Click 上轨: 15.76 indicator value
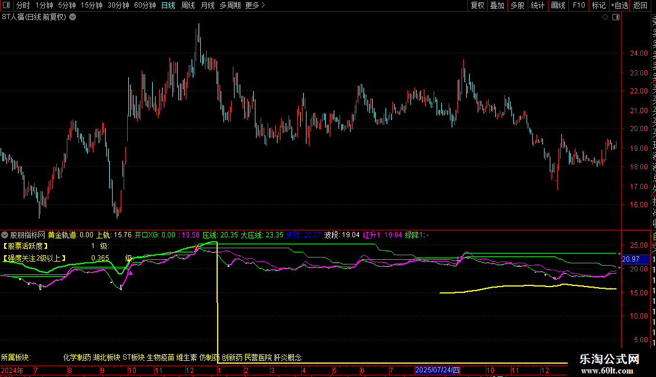656x377 pixels. click(x=114, y=235)
